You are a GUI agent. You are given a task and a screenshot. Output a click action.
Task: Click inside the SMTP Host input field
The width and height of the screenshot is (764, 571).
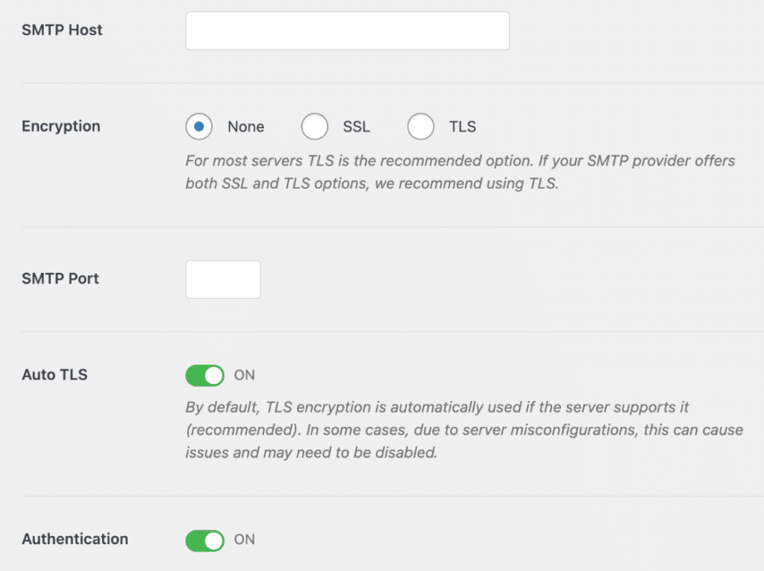click(347, 31)
